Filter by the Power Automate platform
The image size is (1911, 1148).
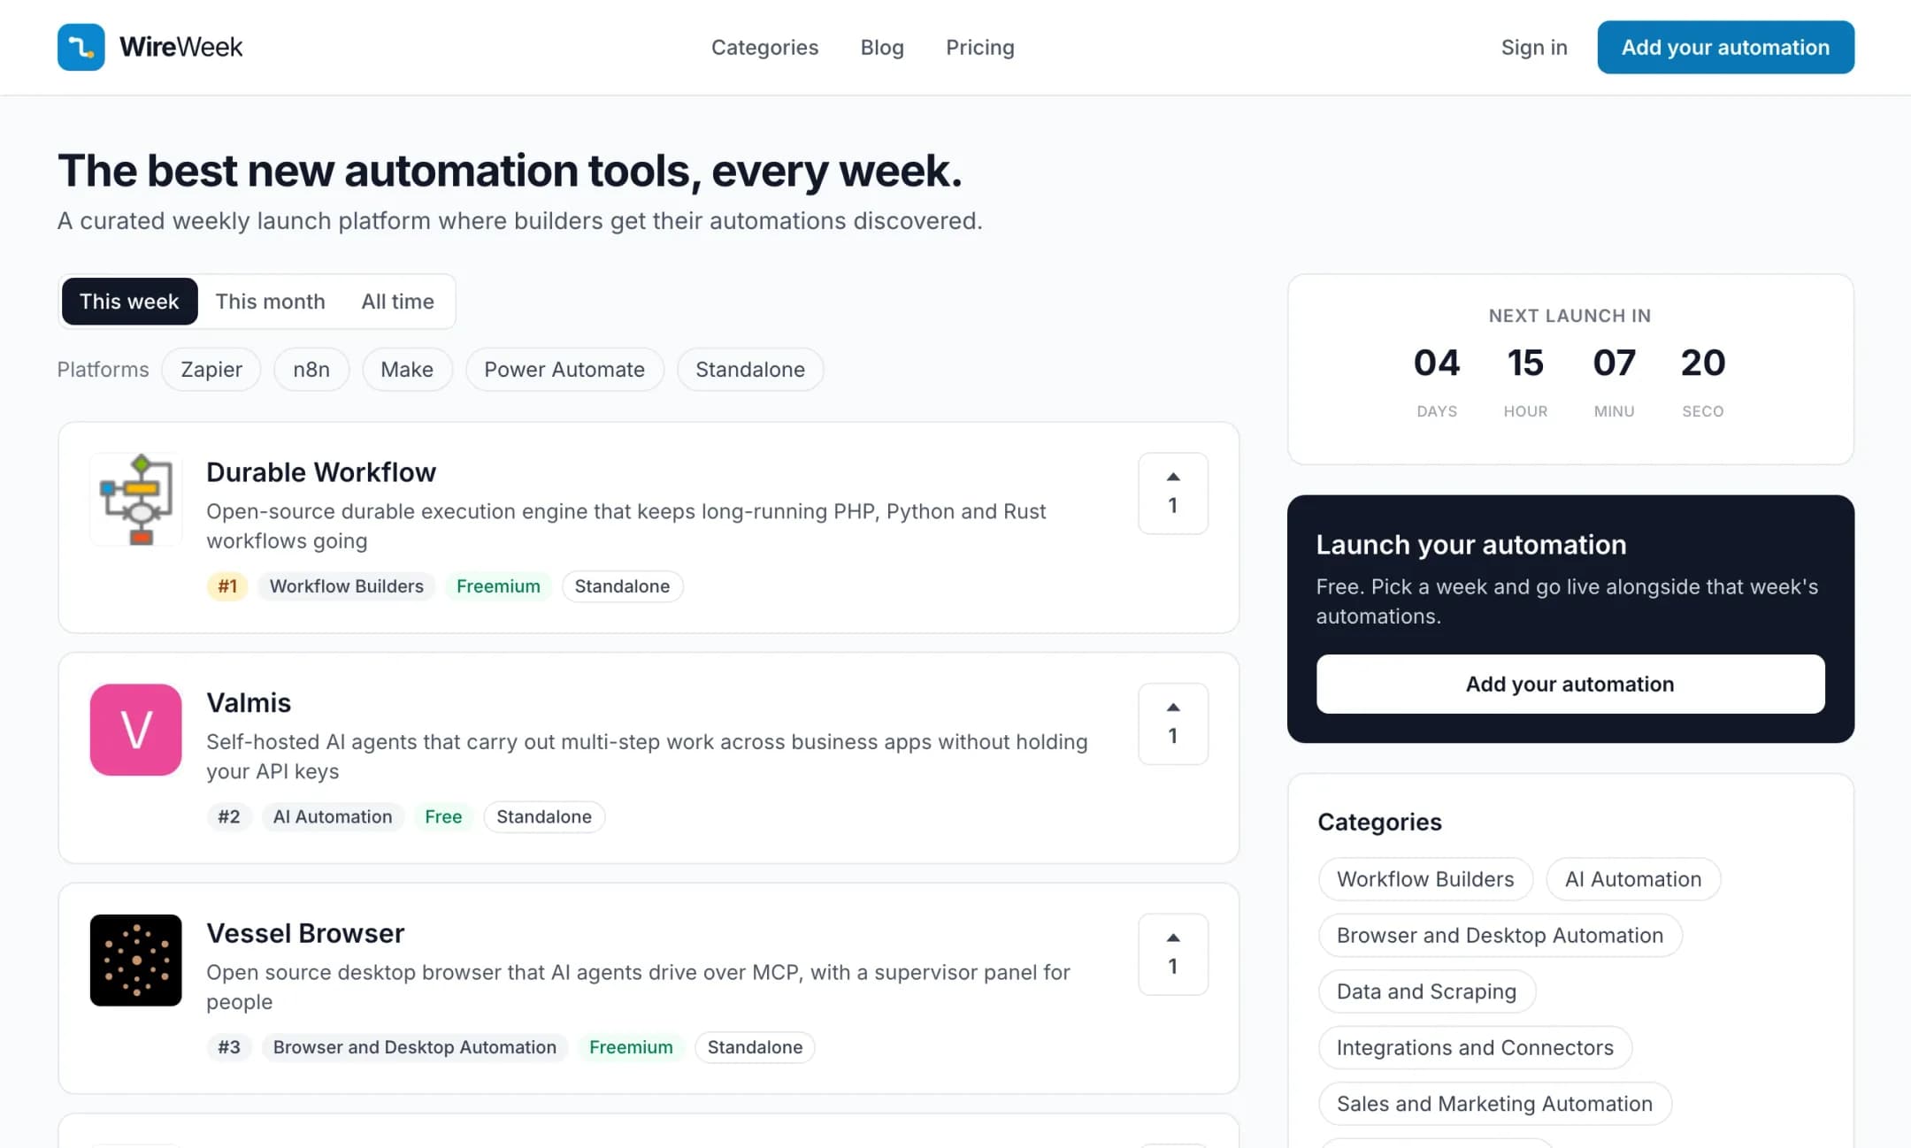pyautogui.click(x=564, y=369)
